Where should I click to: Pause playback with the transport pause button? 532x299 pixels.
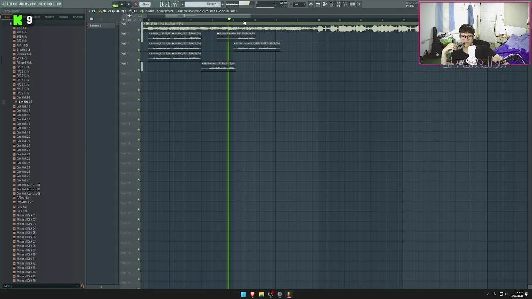tap(122, 4)
